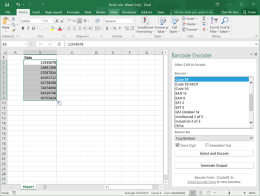
Task: Open Cell Styles gallery
Action: pos(174,25)
